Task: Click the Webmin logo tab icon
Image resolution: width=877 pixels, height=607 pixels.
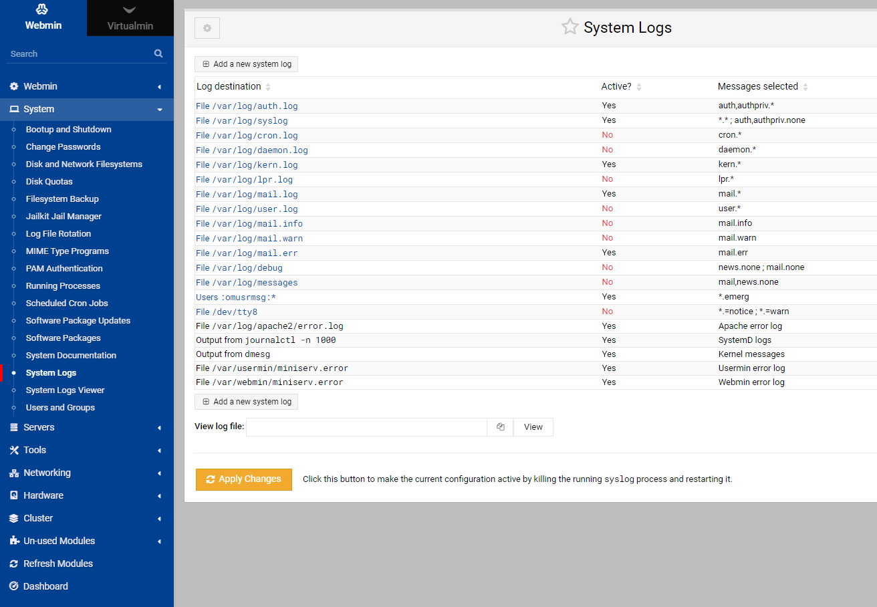Action: tap(43, 9)
